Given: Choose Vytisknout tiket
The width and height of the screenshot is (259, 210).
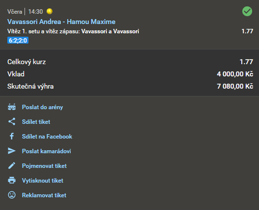Looking at the screenshot, I should point(43,180).
